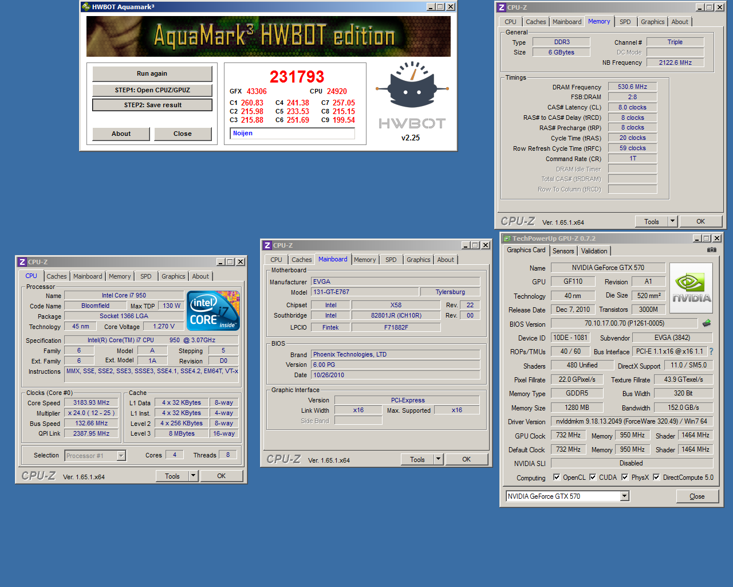Click the CPU-Z CPU window title icon

pos(22,262)
